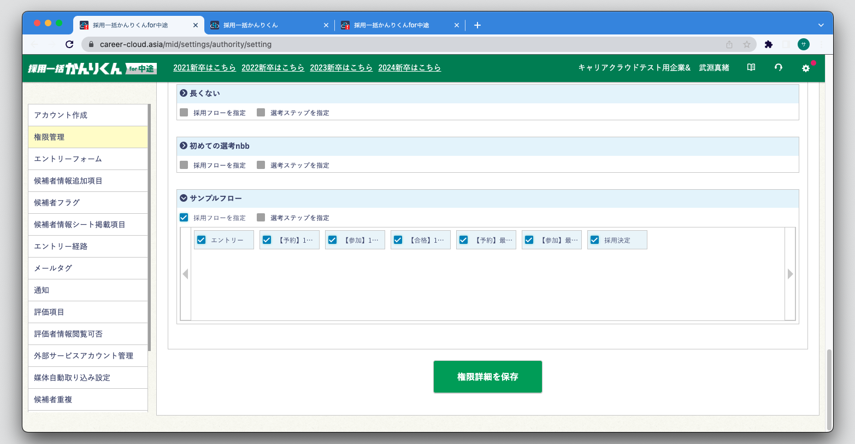
Task: Toggle 選考ステップを指定 under 長くない
Action: click(261, 113)
